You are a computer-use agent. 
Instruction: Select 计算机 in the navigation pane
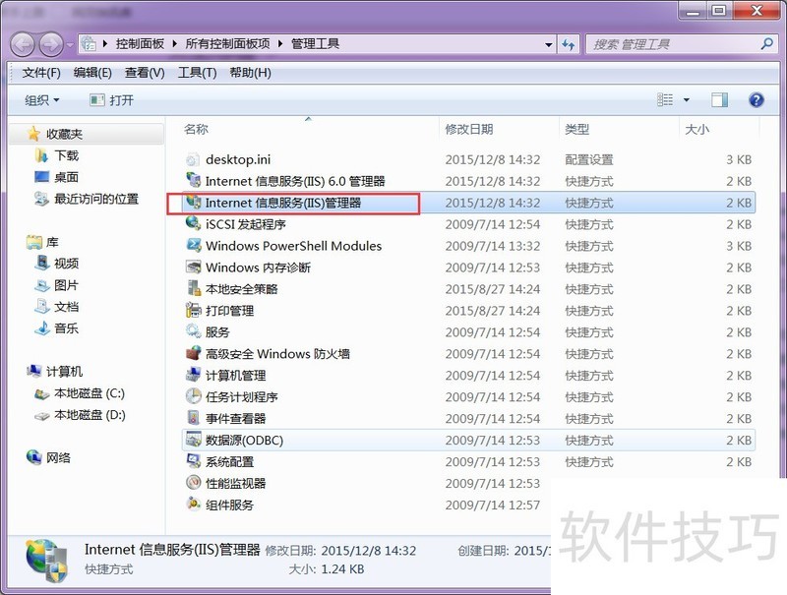64,371
